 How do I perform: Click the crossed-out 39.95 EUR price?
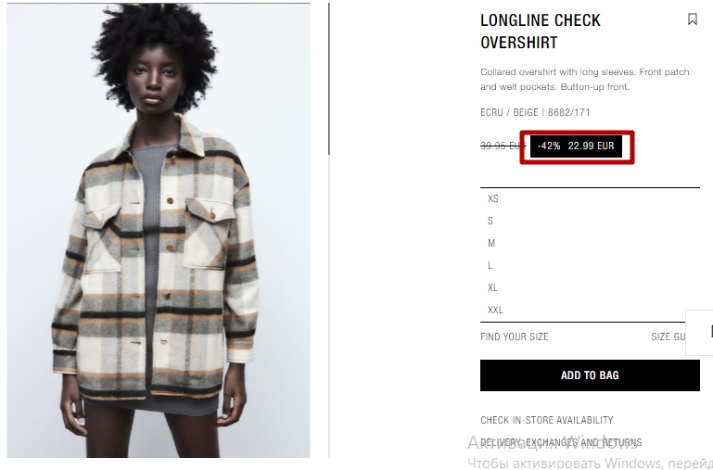(503, 146)
